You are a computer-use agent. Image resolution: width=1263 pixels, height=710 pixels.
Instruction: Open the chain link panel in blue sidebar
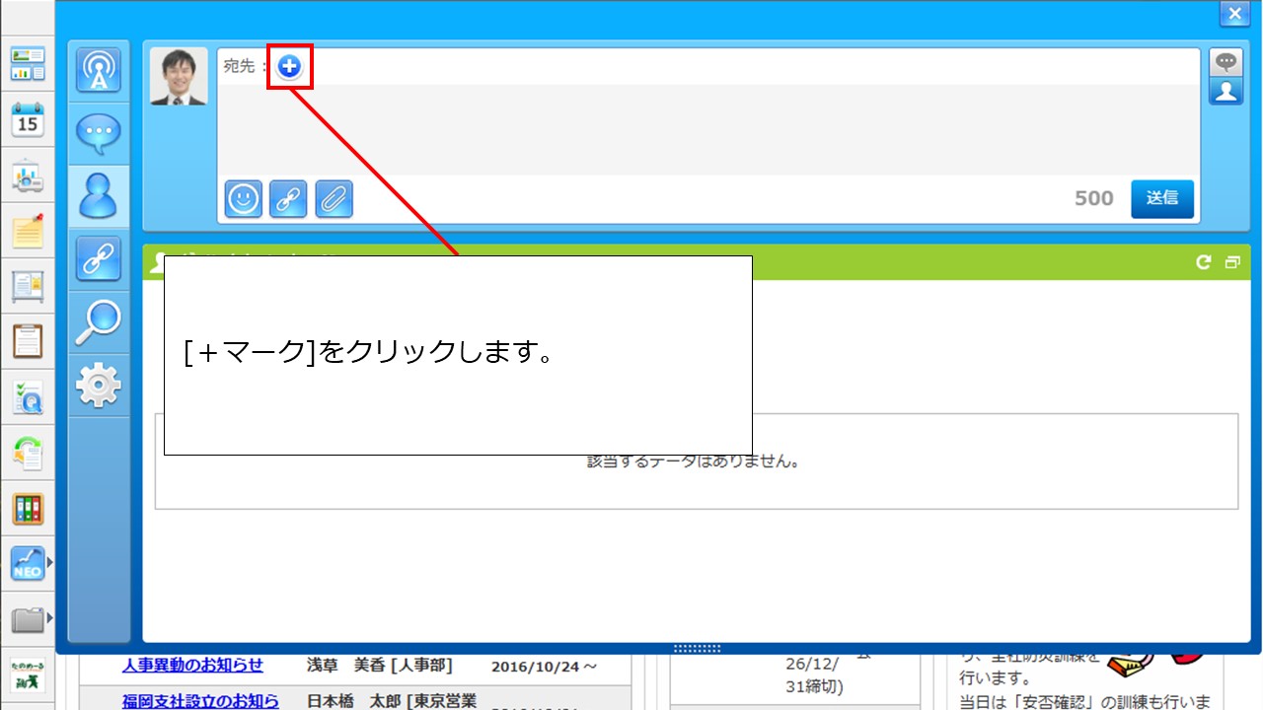click(x=99, y=258)
